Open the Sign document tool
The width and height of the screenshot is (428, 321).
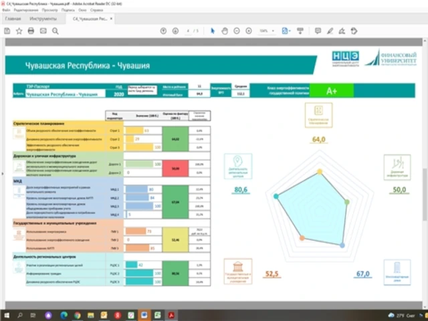(x=342, y=31)
